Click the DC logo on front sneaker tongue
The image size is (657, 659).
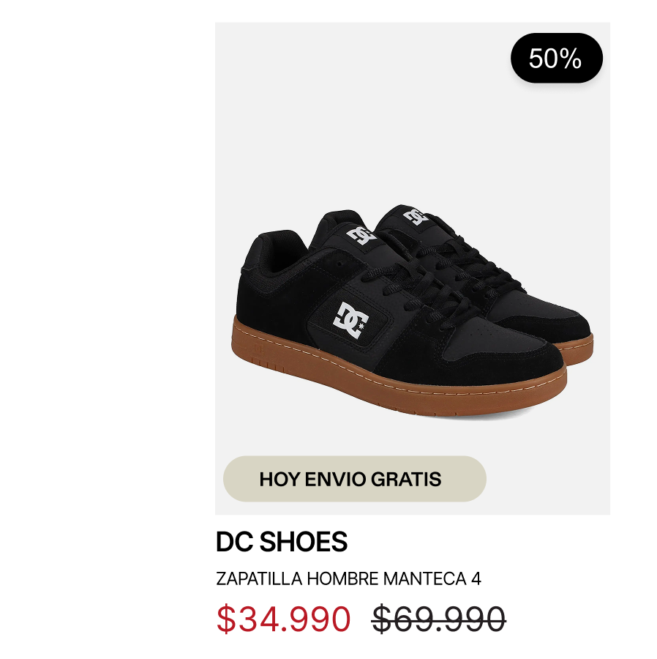[x=361, y=234]
